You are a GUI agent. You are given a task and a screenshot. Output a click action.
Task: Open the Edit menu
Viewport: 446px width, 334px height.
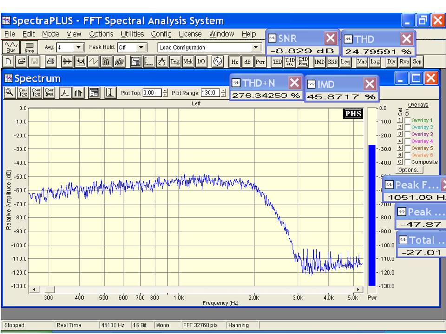29,34
